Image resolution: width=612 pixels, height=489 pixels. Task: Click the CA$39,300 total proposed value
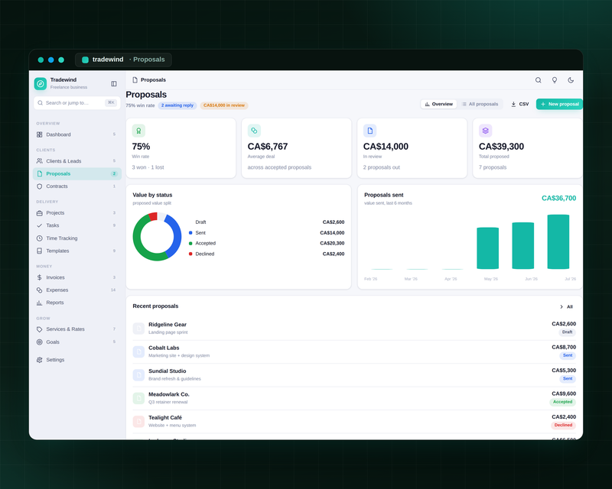click(501, 147)
